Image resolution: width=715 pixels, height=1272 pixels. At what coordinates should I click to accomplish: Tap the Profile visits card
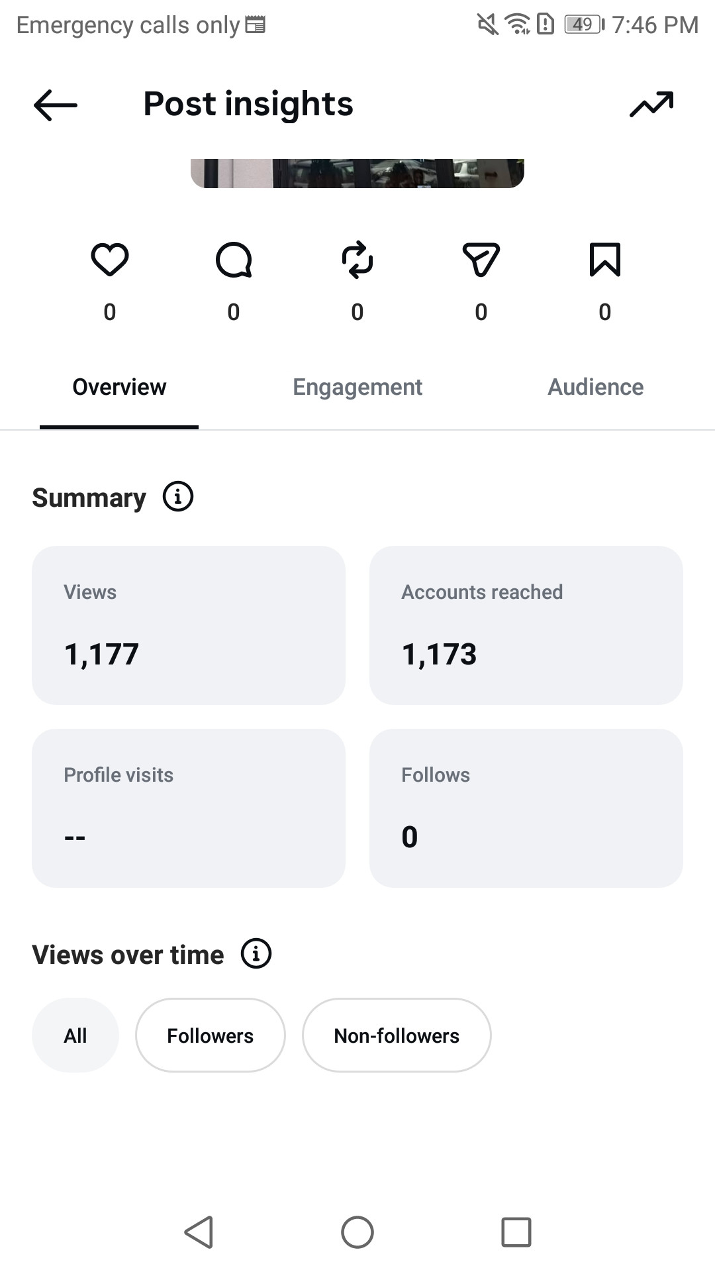coord(189,808)
